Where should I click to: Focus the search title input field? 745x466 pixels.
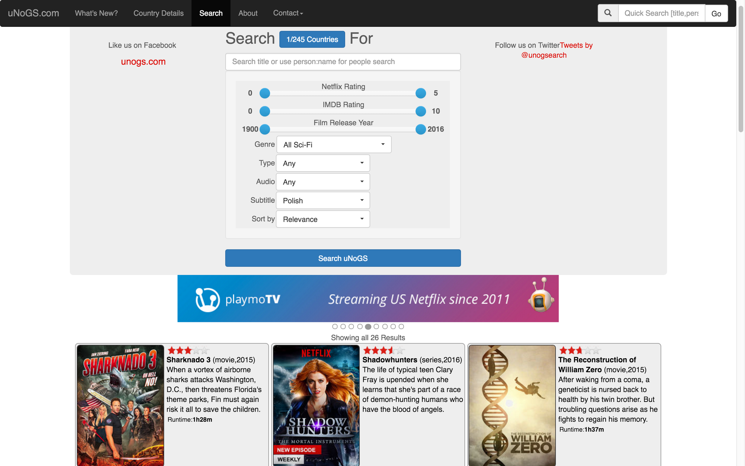343,62
